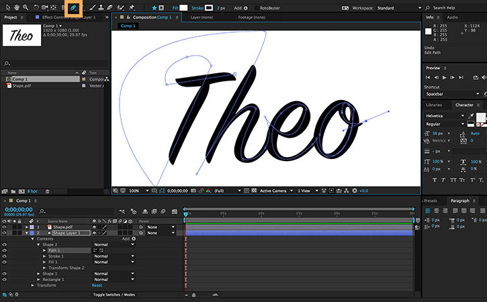The width and height of the screenshot is (487, 302).
Task: Click the blue star shape creation icon
Action: coord(154,8)
